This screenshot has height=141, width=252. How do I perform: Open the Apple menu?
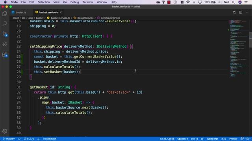tap(5, 2)
